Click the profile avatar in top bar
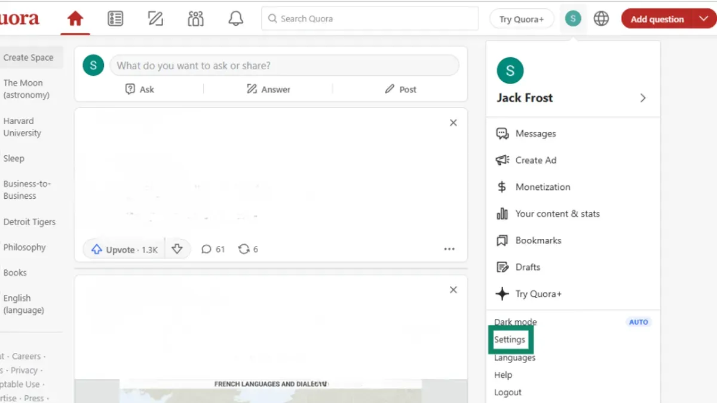This screenshot has height=403, width=717. [x=573, y=19]
